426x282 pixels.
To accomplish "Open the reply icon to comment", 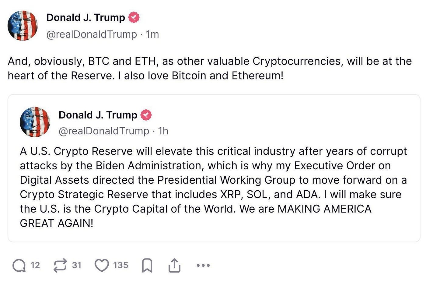I will [x=19, y=265].
